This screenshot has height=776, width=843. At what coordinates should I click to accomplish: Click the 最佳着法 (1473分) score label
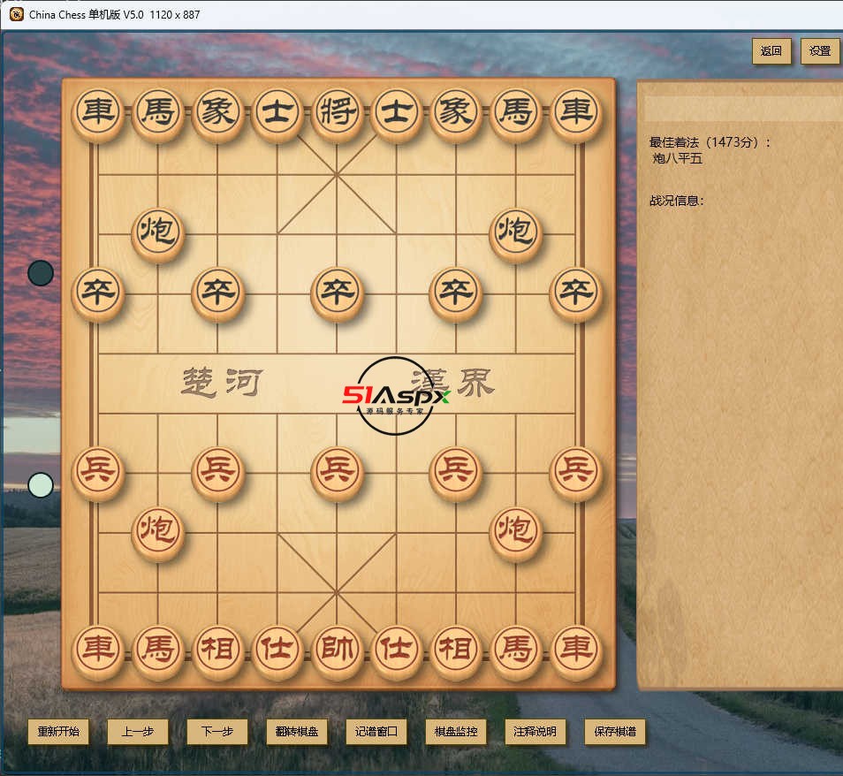(x=710, y=142)
